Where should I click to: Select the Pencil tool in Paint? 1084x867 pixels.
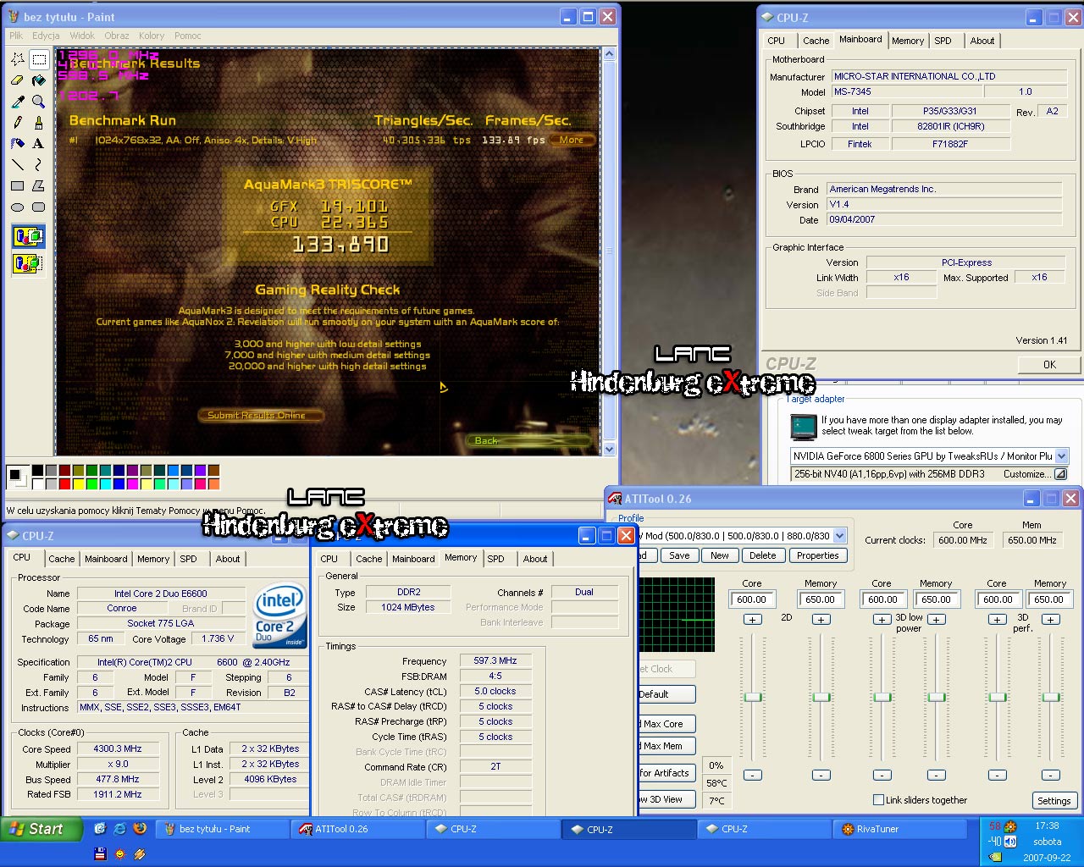pyautogui.click(x=18, y=123)
